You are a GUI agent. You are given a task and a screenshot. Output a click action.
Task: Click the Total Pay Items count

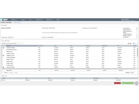click(136, 28)
